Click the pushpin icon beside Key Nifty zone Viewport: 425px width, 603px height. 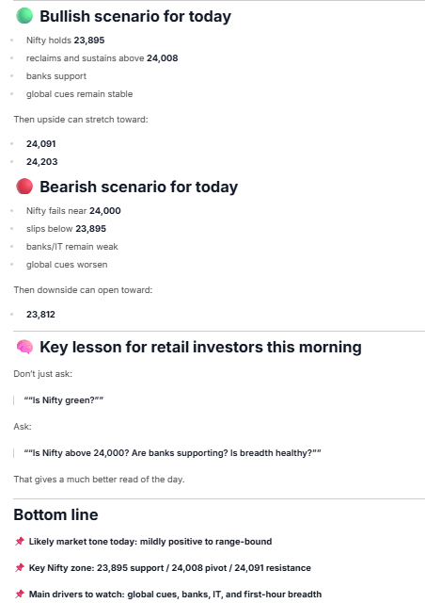click(x=20, y=568)
